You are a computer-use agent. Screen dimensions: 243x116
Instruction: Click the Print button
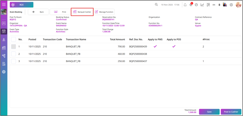60,12
